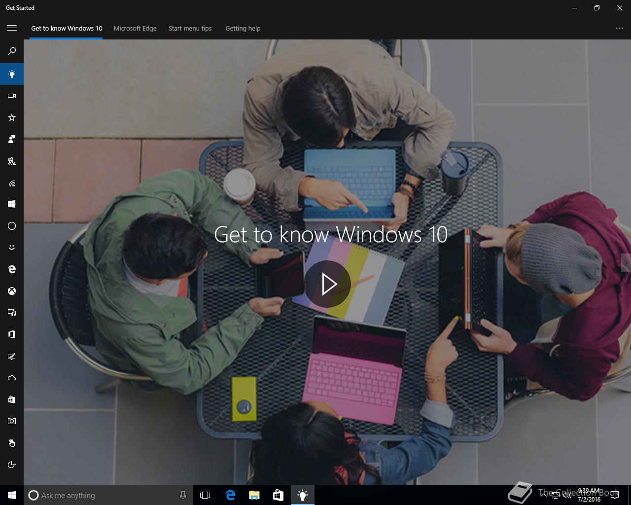Minimize the Get Started window

(x=574, y=8)
